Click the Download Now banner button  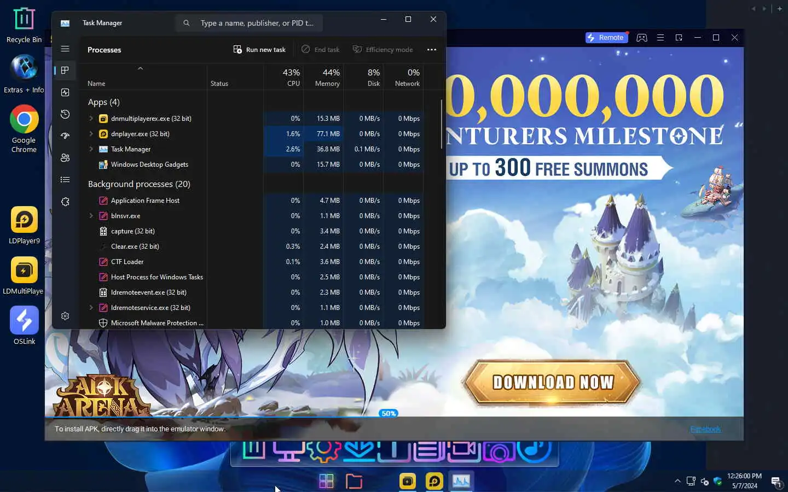pyautogui.click(x=553, y=382)
